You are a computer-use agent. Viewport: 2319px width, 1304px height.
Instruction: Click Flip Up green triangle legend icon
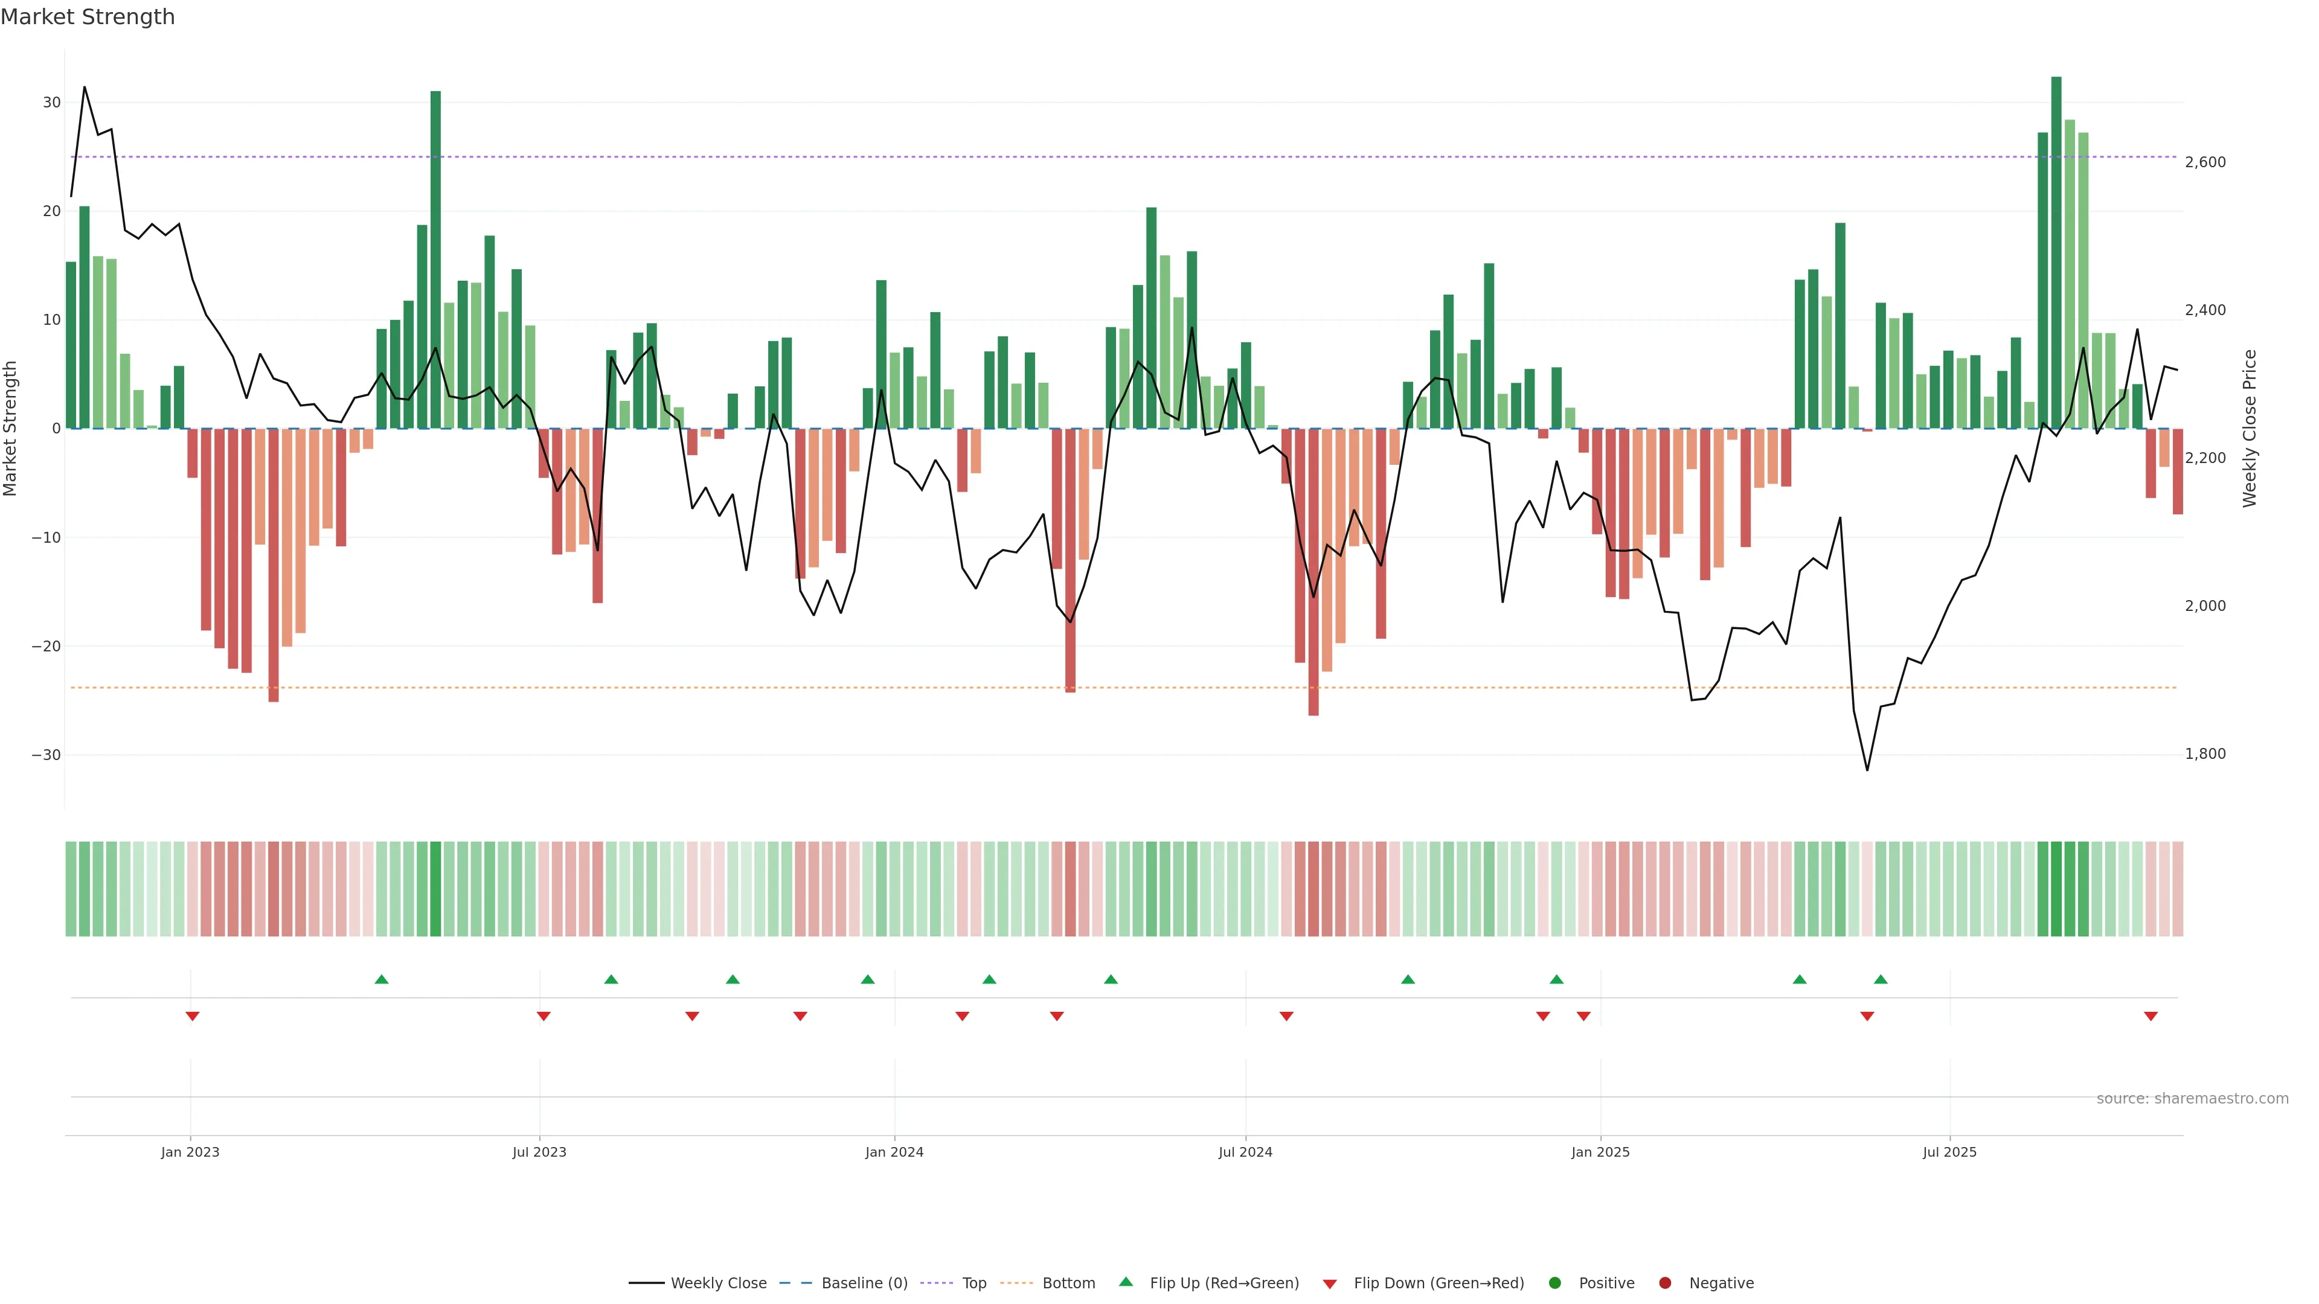pyautogui.click(x=1125, y=1282)
